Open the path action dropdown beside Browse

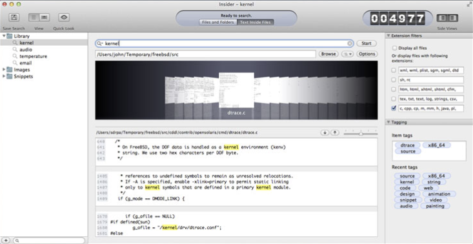coord(347,54)
